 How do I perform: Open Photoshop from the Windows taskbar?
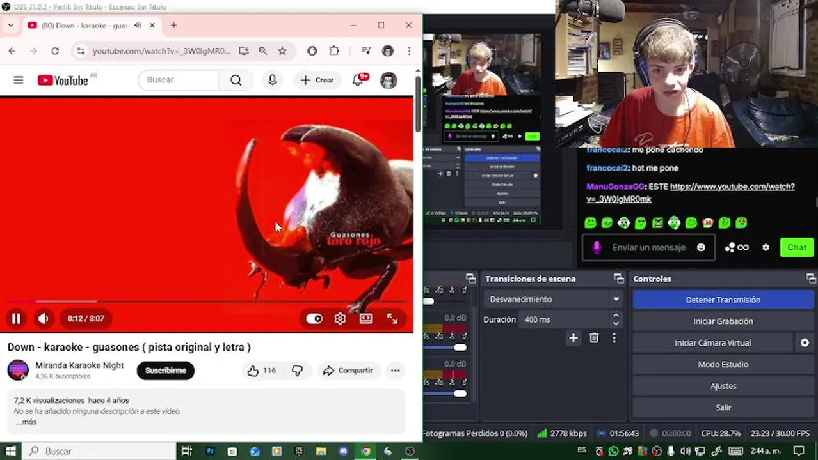[x=210, y=451]
